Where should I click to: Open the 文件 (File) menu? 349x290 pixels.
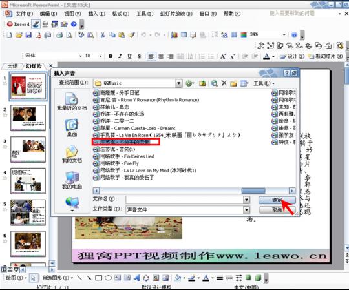pos(25,14)
